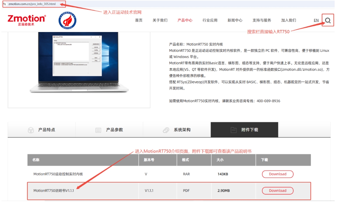Viewport: 337px width, 203px height.
Task: Click the site info icon in address bar
Action: pyautogui.click(x=4, y=4)
